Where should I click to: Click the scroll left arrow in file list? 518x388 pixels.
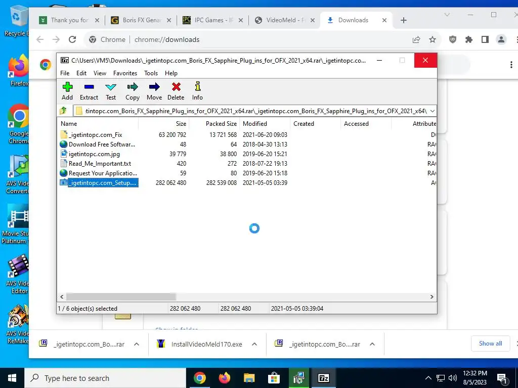(62, 297)
